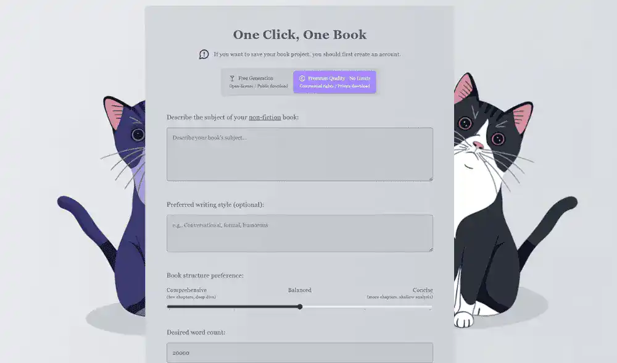Click the preferred writing style text field

click(x=300, y=233)
